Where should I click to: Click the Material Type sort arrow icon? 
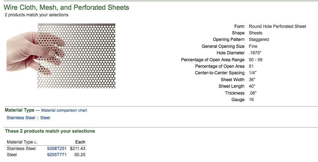[x=36, y=142]
